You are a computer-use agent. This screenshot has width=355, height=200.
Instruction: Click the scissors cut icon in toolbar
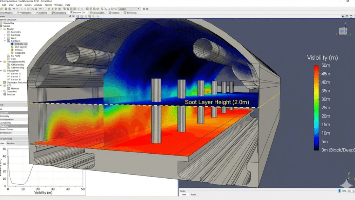21,9
